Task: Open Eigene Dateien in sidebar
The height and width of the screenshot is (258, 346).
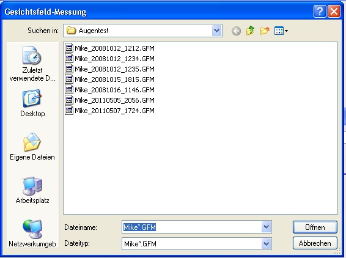Action: (32, 147)
